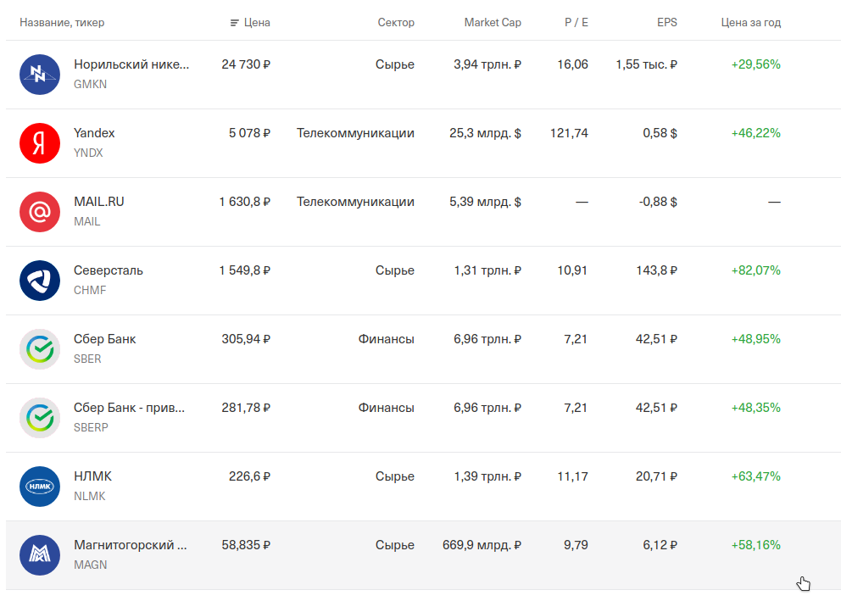Open the Yandex stock name link
The width and height of the screenshot is (841, 601).
click(x=94, y=133)
